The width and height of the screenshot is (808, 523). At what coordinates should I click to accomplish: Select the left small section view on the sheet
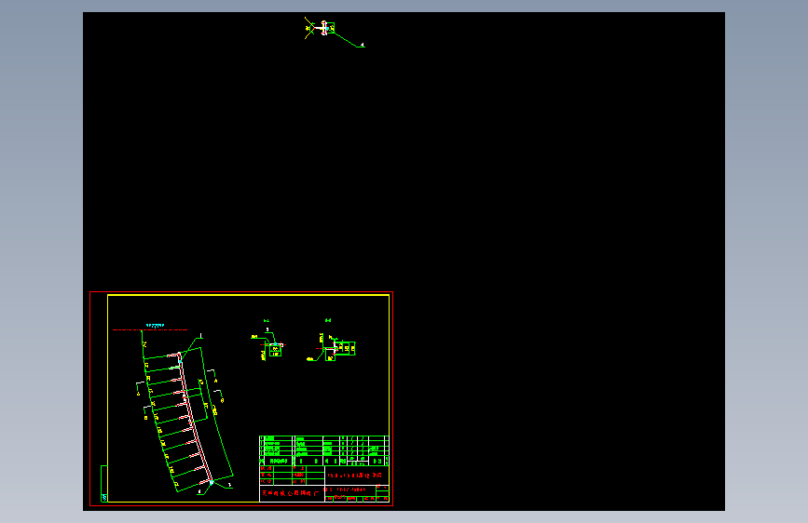[268, 344]
